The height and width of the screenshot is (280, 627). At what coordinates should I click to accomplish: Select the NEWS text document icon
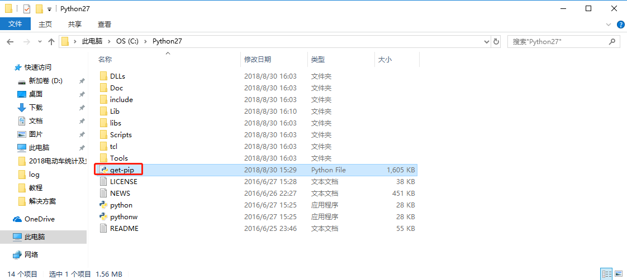point(103,193)
